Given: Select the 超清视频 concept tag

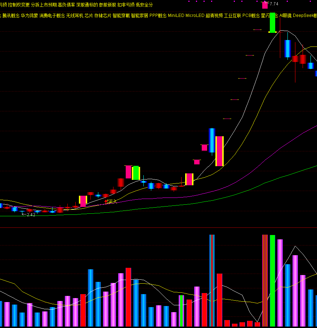Looking at the screenshot, I should 214,16.
